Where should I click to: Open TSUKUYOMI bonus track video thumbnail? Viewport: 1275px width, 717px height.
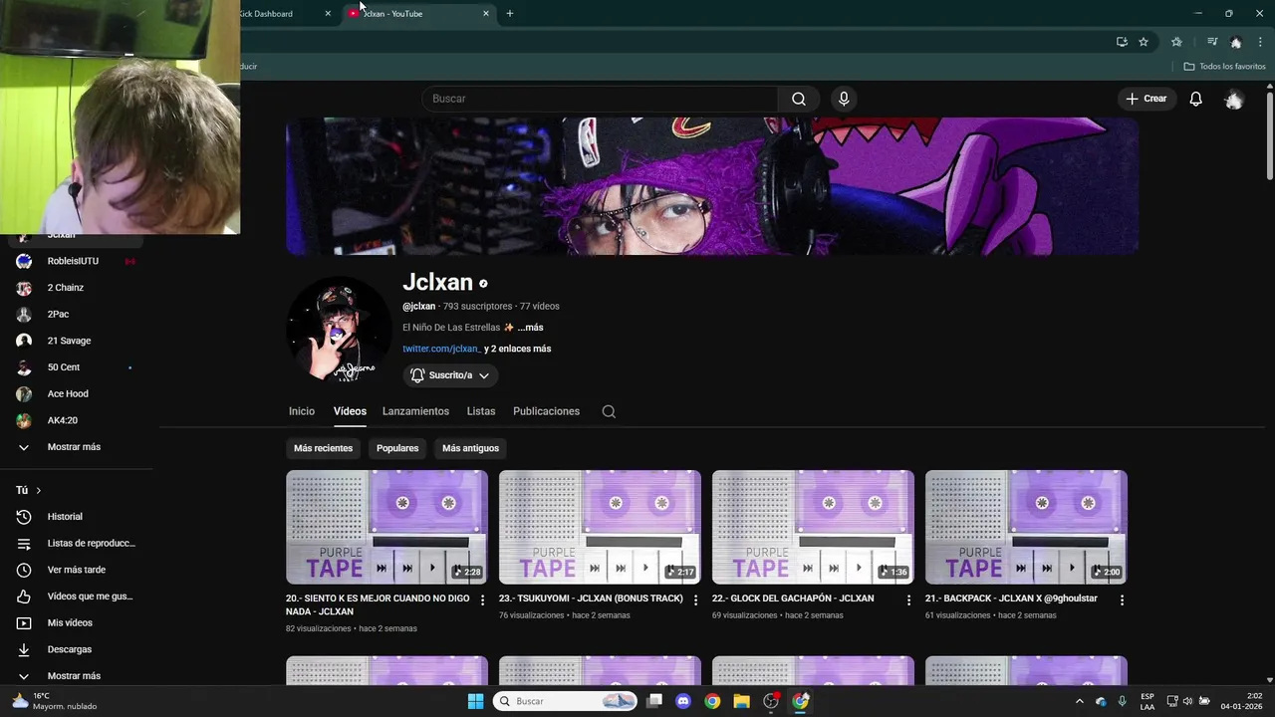click(600, 527)
